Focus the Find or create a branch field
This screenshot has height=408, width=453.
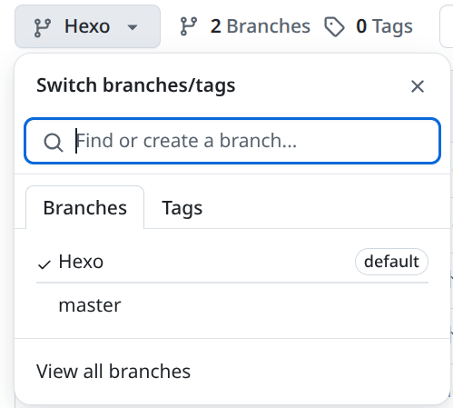click(x=232, y=141)
